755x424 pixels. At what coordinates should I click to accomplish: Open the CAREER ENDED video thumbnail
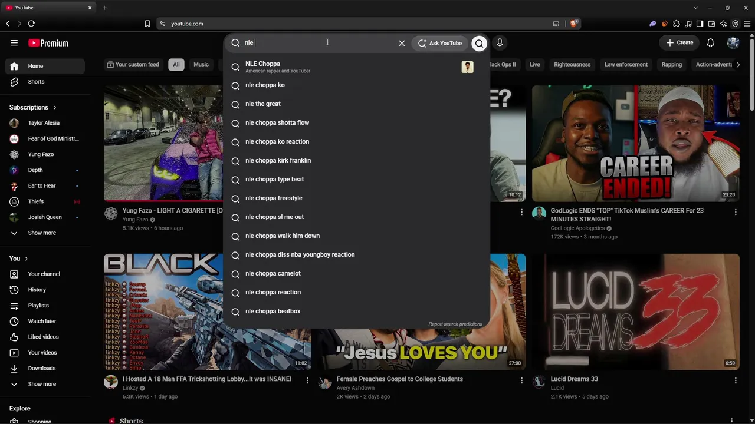click(x=636, y=143)
